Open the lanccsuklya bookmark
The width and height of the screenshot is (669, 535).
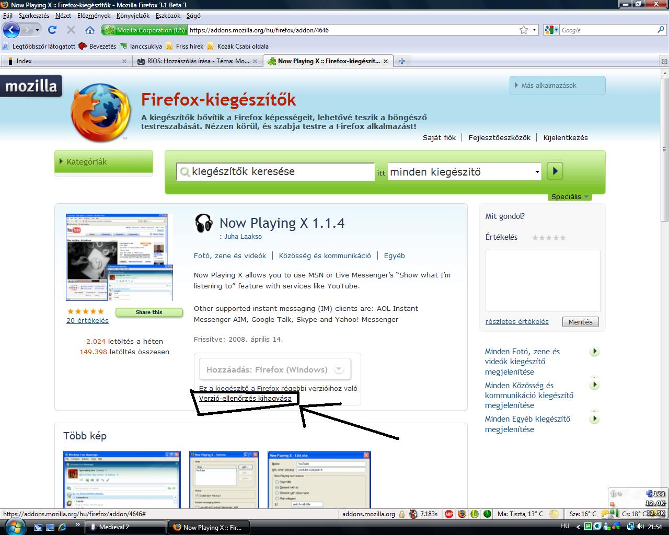coord(141,46)
